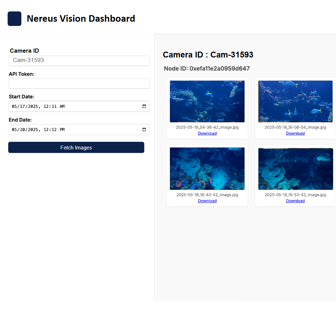Click the Node ID 0xefa11e2a0959d647 text
Viewport: 336px width, 315px height.
[207, 68]
